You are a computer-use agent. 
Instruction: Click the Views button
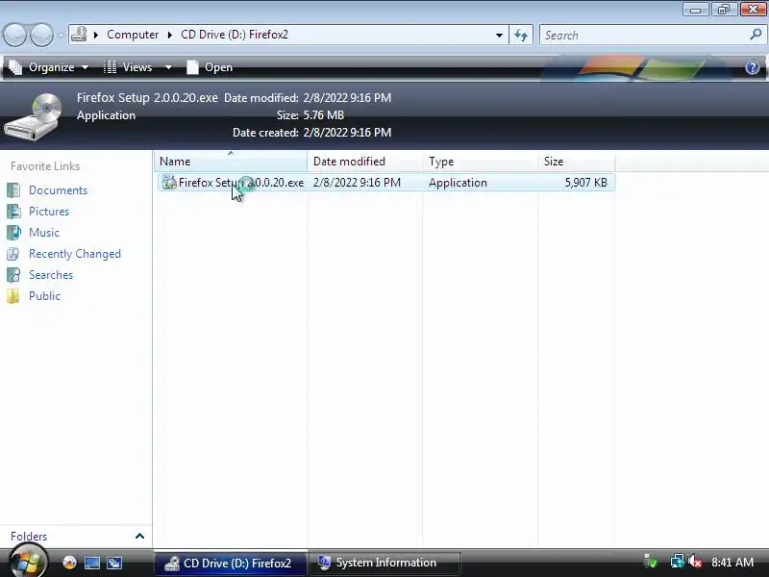[x=129, y=67]
